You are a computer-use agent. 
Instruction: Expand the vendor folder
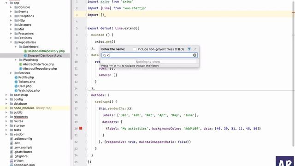[6, 134]
